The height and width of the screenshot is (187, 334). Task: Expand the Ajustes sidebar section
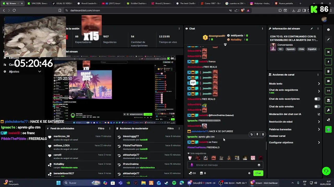(x=39, y=71)
